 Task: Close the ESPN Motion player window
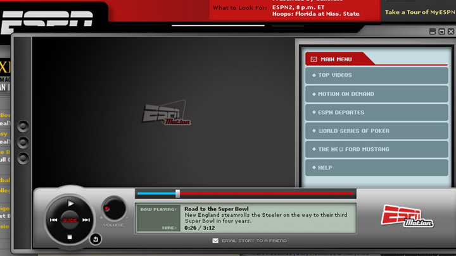(x=451, y=32)
